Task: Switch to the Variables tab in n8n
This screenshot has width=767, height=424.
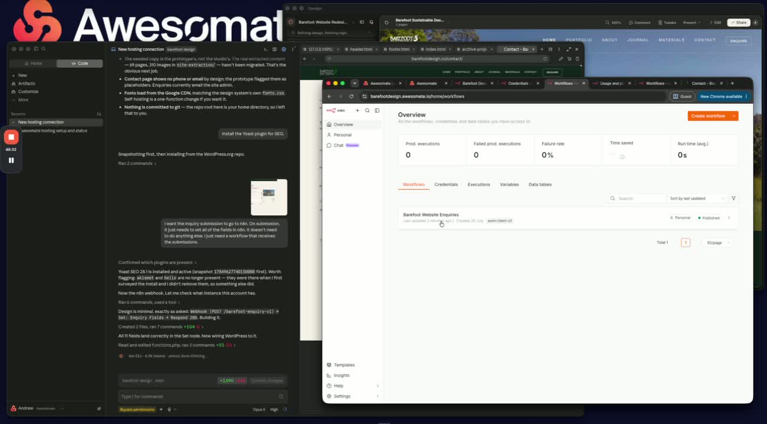Action: 510,184
